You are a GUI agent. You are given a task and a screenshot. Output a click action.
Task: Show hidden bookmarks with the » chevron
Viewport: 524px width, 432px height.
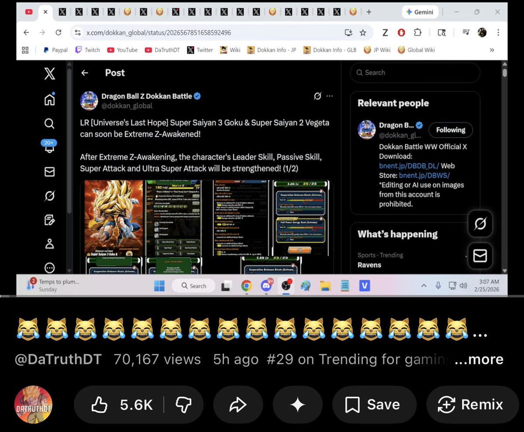tap(492, 50)
